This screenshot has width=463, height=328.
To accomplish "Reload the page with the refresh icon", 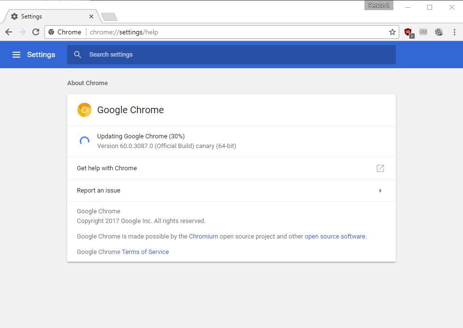I will click(x=35, y=32).
